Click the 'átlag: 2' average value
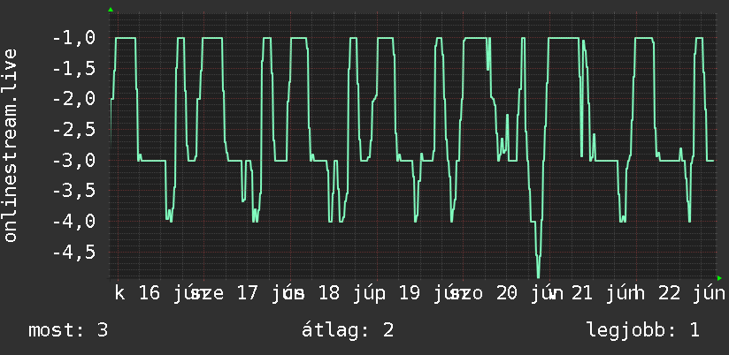Screen dimensions: 729x355 pyautogui.click(x=348, y=330)
